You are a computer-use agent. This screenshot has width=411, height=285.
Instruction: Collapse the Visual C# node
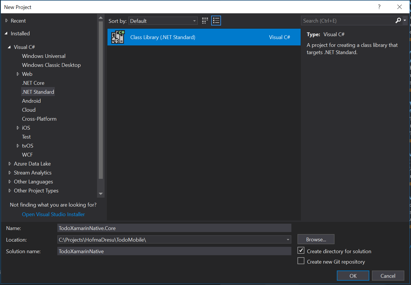pos(9,47)
